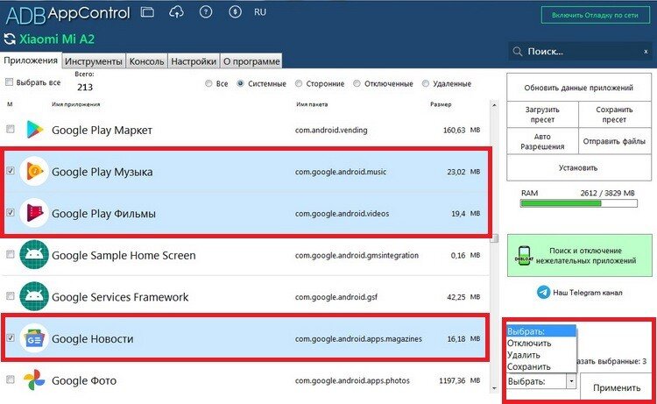Choose Сохранить in the dropdown list
Screen dimensions: 657x404
click(541, 366)
